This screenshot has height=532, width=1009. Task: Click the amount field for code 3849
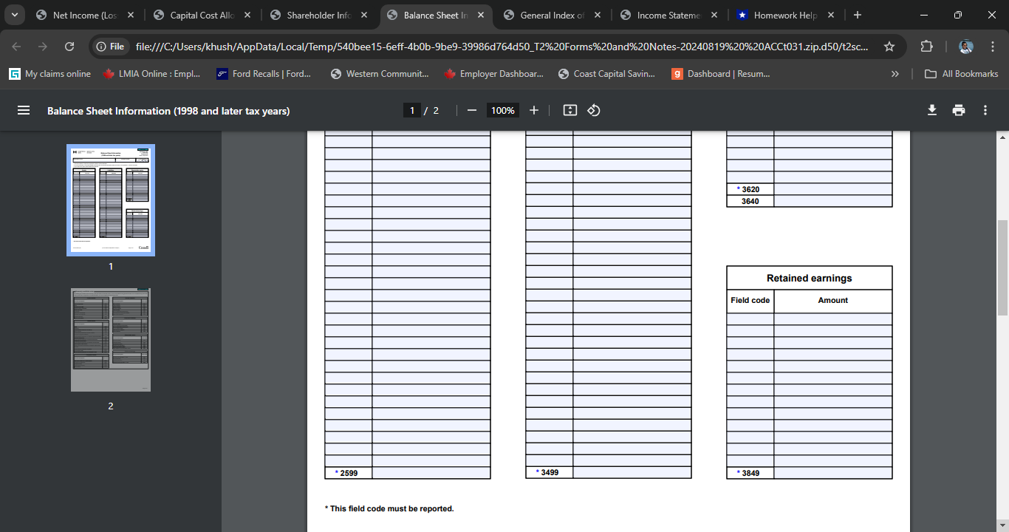832,473
